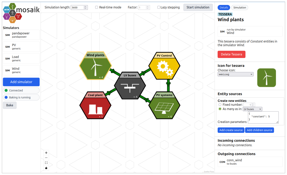This screenshot has width=287, height=175.
Task: Click into the Creation parameters text area
Action: (x=263, y=117)
